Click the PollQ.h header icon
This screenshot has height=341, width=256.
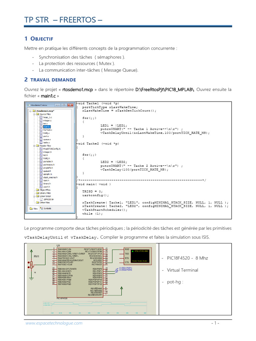[41, 158]
